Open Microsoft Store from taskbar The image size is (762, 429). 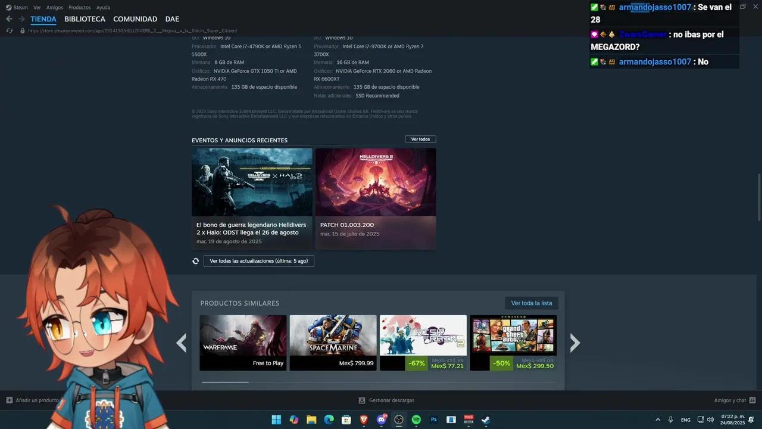click(x=346, y=419)
